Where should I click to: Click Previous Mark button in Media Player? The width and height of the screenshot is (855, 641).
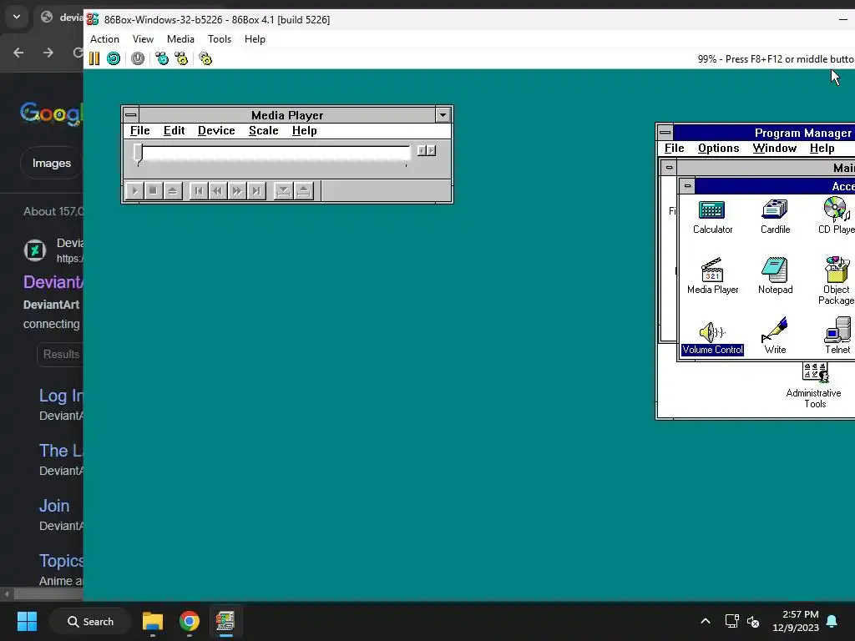(x=199, y=191)
